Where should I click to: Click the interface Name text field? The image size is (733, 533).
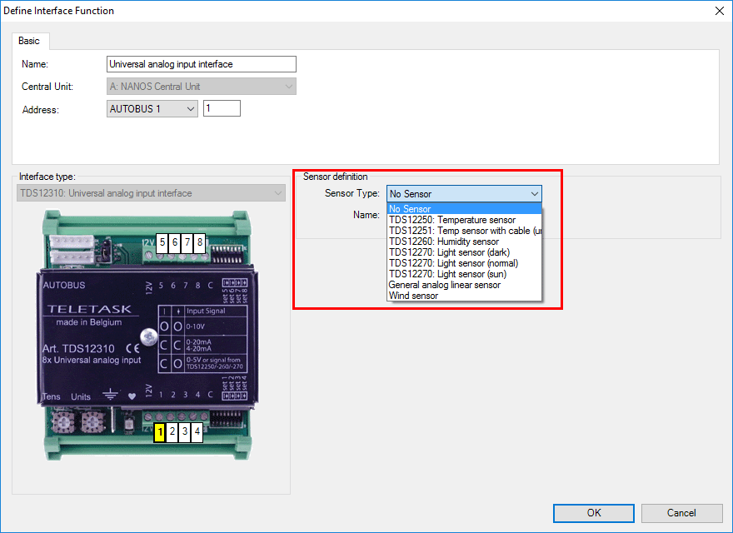pos(202,64)
